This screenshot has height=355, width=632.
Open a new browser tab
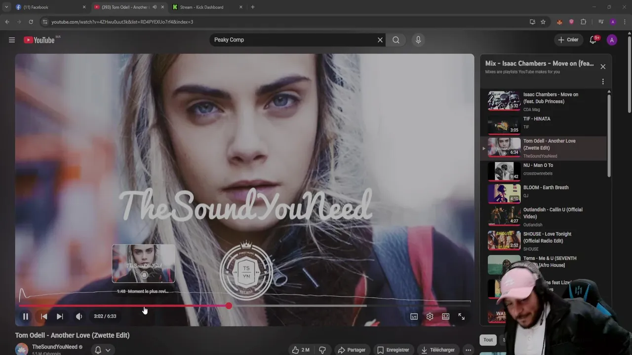pos(253,7)
